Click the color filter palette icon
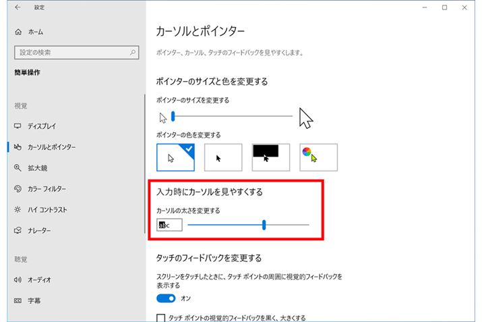482x322 pixels. (x=18, y=189)
